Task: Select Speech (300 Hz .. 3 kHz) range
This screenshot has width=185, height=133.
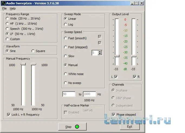Action: (x=25, y=29)
